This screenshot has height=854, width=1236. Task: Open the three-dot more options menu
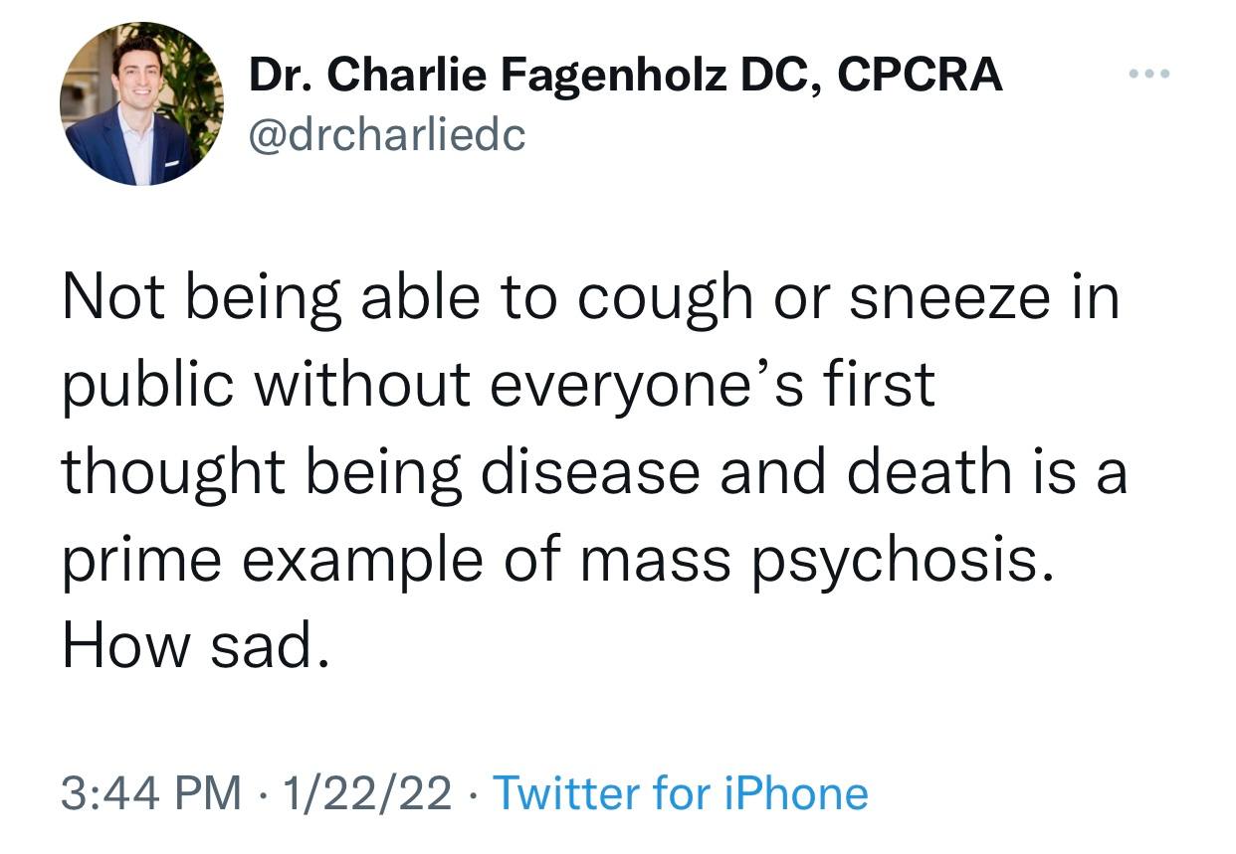(x=1150, y=75)
